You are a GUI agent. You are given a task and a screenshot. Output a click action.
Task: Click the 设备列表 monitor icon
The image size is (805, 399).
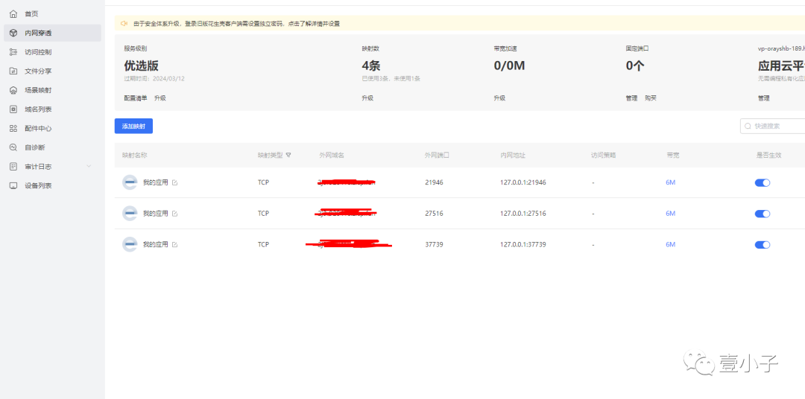pos(13,185)
